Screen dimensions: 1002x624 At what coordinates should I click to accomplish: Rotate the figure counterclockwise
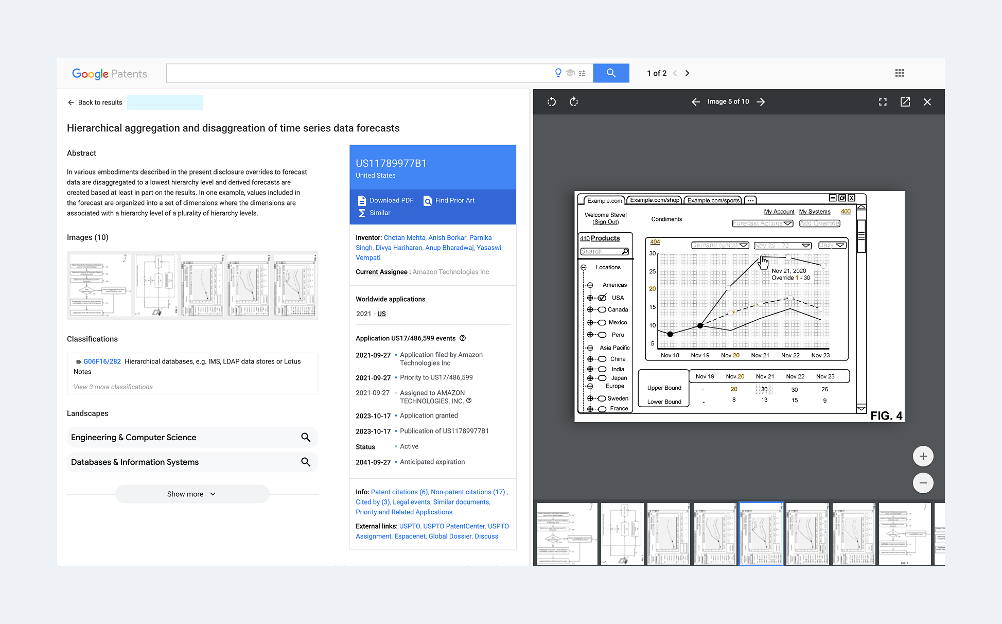552,102
